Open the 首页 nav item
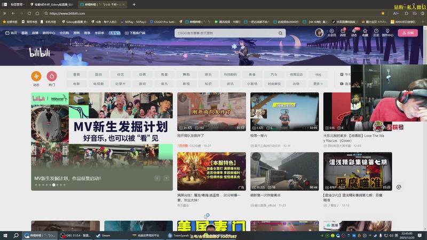Viewport: 427px width, 240px height. click(11, 33)
